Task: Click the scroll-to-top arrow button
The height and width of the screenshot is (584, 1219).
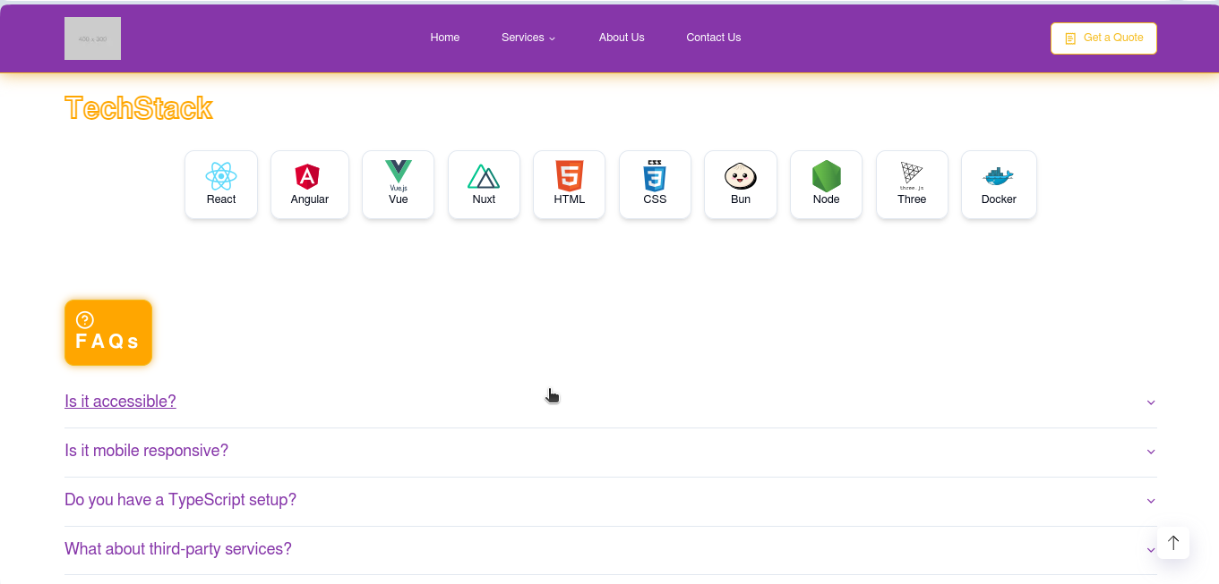Action: (1173, 543)
